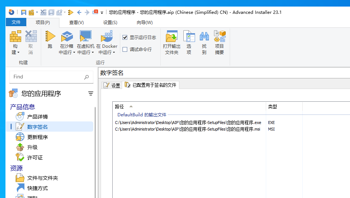Viewport: 350px width, 198px height.
Task: Click the quick access Save All icon
Action: [x=51, y=12]
